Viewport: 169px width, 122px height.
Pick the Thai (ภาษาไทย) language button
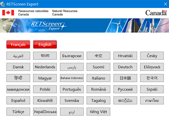152,100
